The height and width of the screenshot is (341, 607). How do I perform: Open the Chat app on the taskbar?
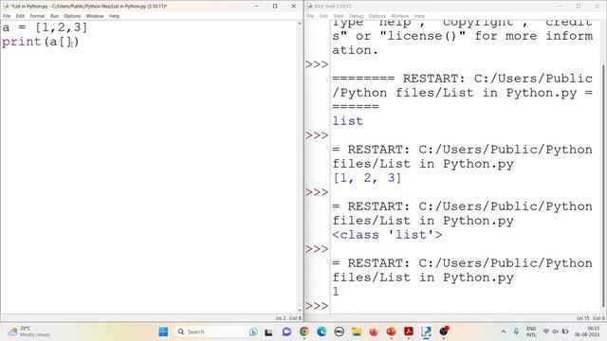point(286,332)
